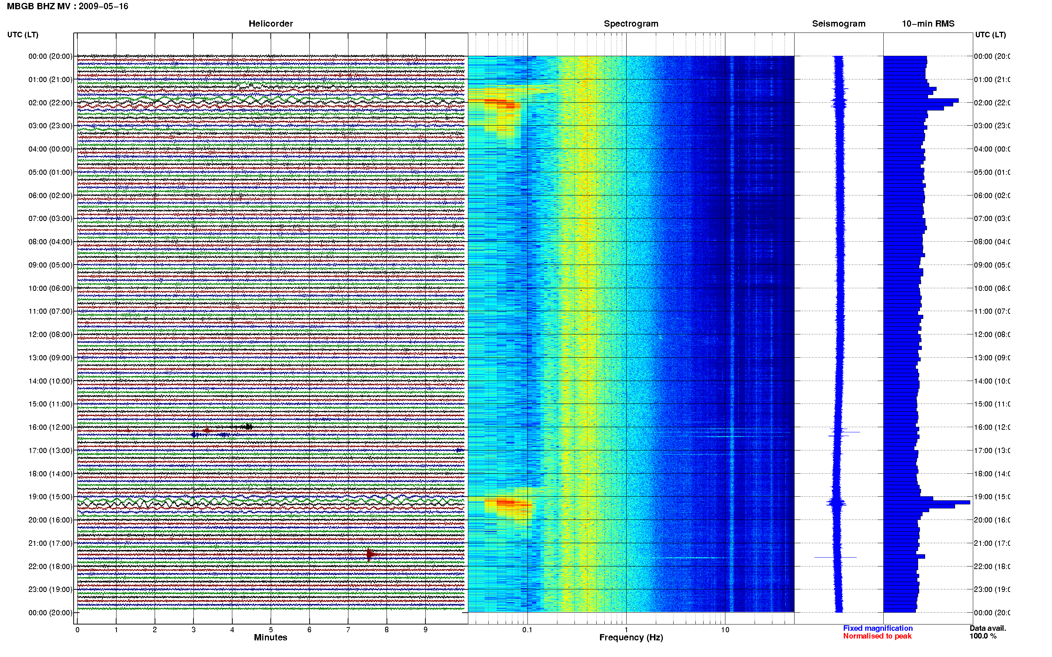The width and height of the screenshot is (1052, 657).
Task: Click the '10' frequency tick label
Action: (x=725, y=630)
